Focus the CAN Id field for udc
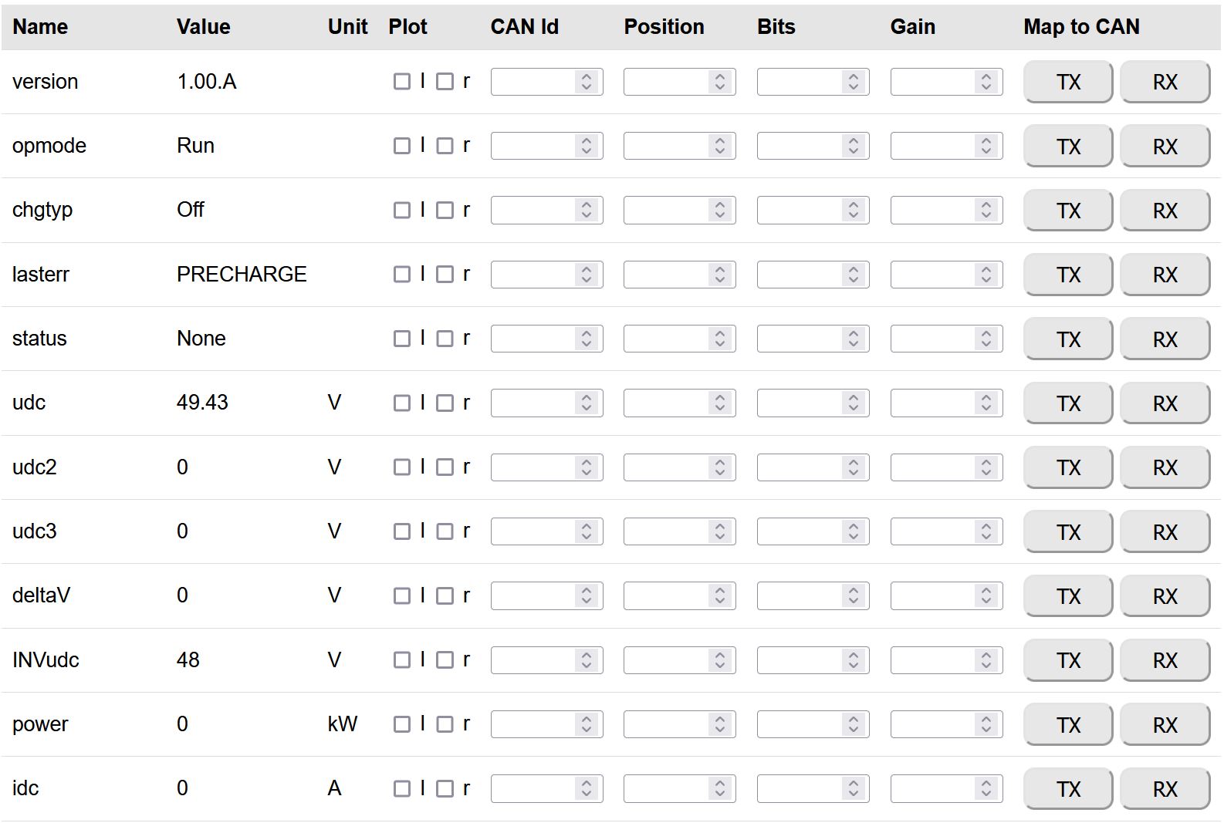Viewport: 1224px width, 823px height. click(x=534, y=403)
